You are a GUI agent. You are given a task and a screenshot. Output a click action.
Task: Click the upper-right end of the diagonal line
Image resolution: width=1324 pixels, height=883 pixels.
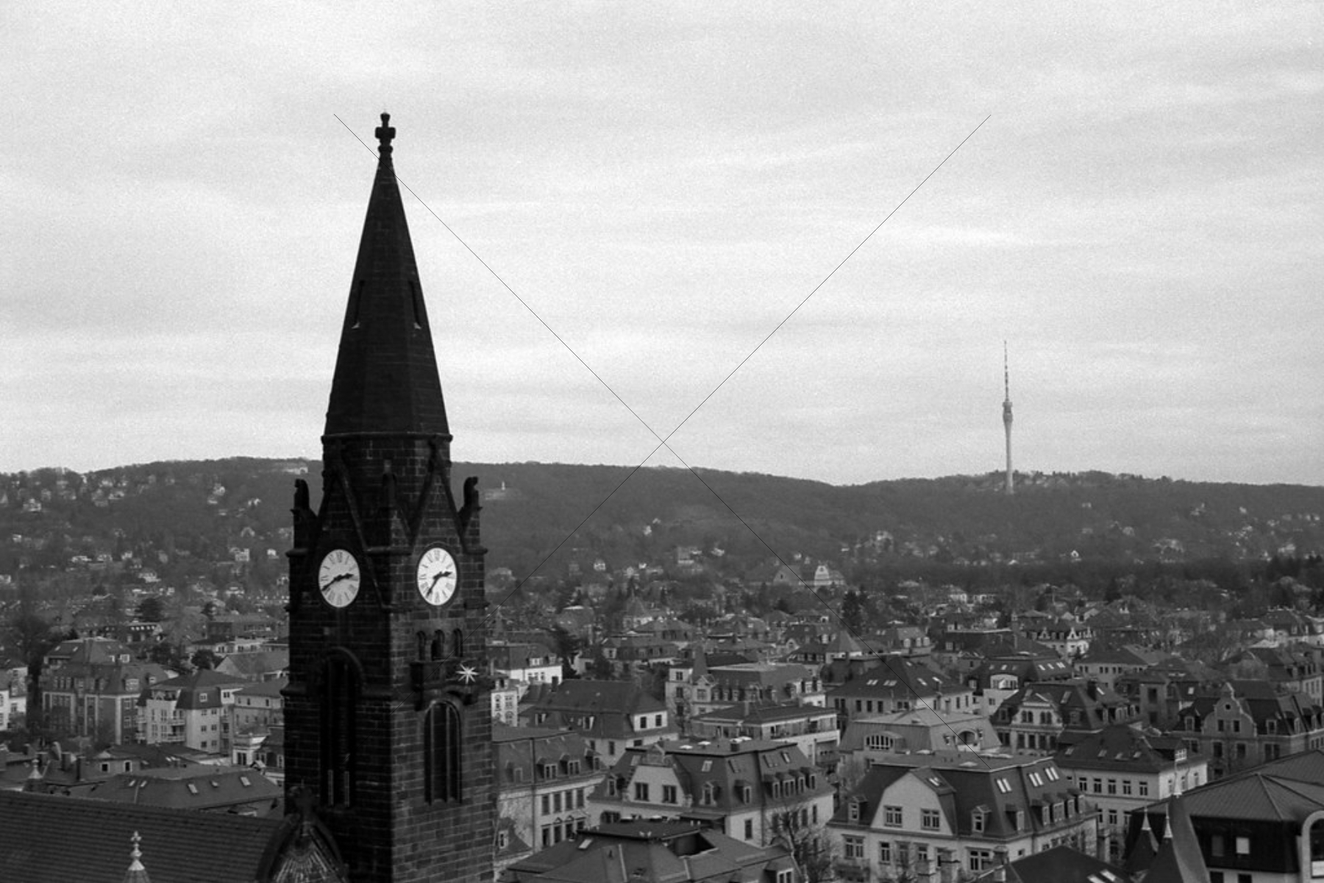pos(989,116)
